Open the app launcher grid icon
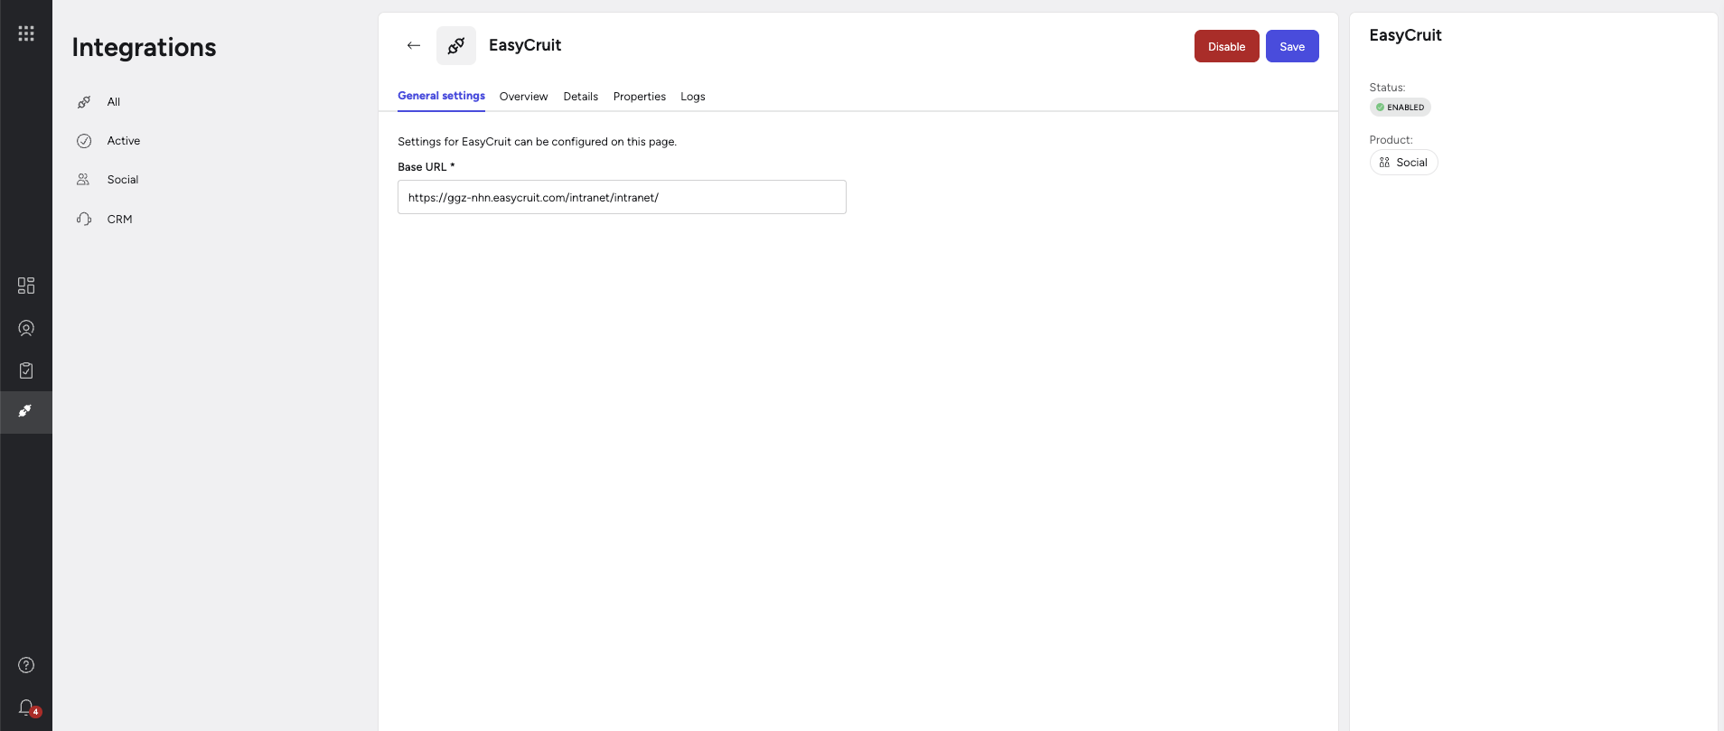The width and height of the screenshot is (1724, 731). (x=26, y=33)
